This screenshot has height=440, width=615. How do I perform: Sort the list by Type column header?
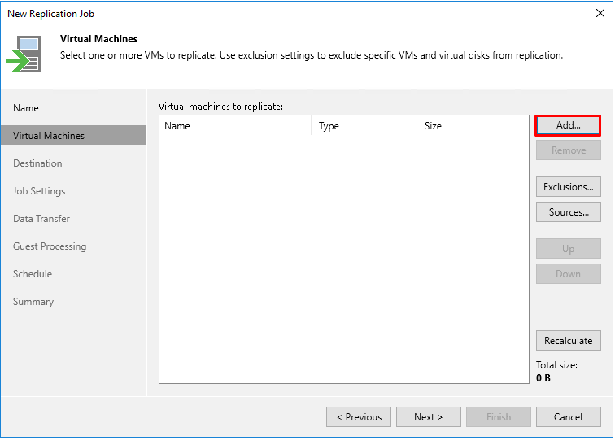[364, 126]
